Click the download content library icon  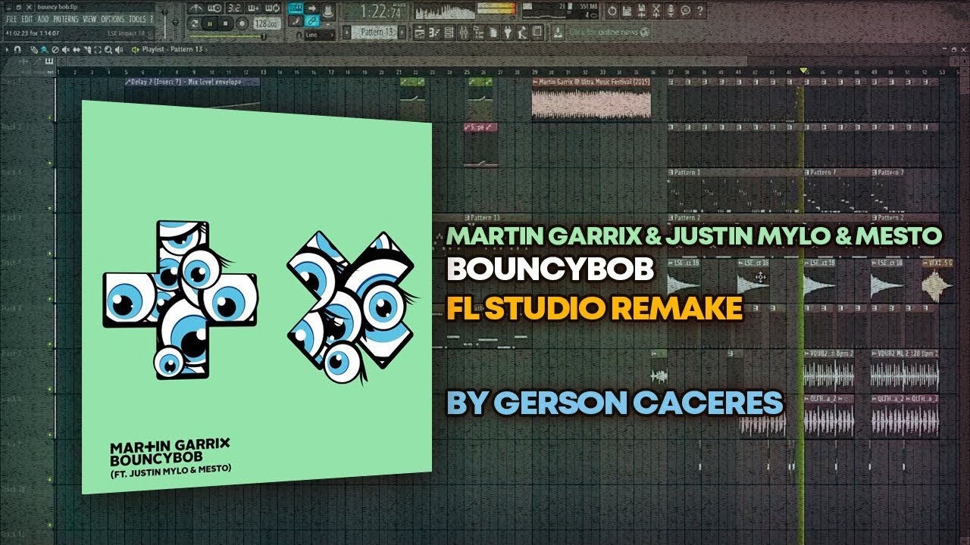558,32
